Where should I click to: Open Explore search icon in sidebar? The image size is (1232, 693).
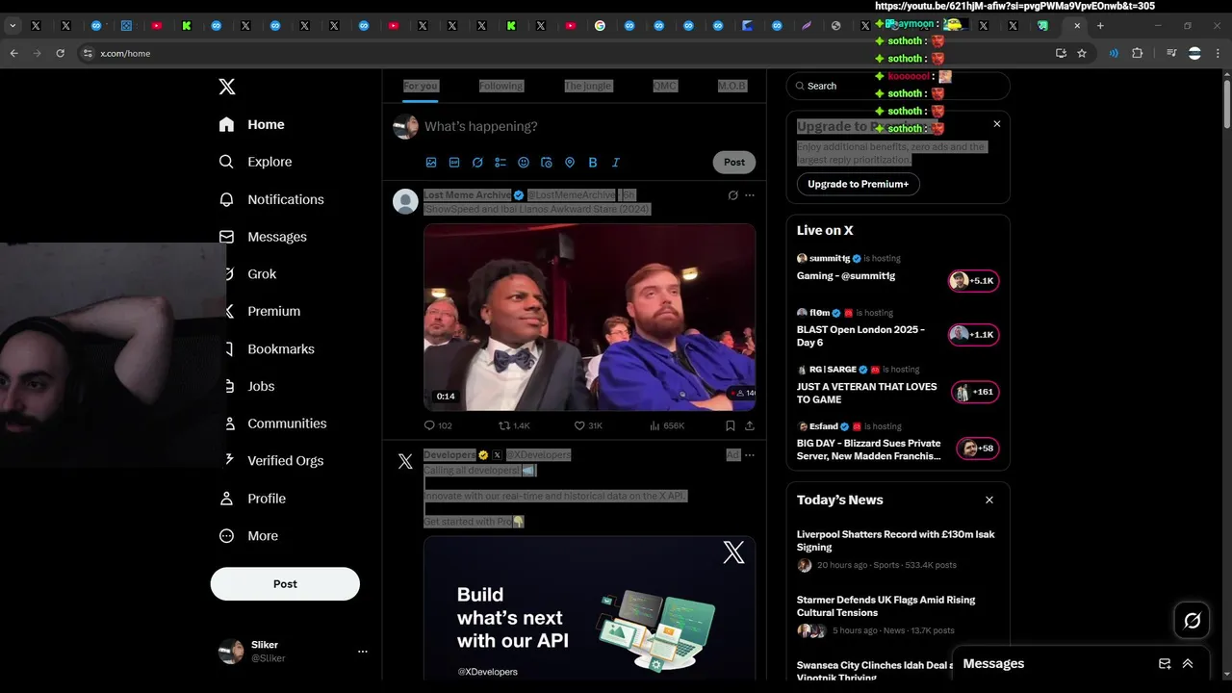point(226,162)
